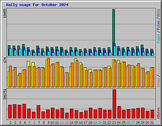
Task: Click the red KBytes bar for day 1
Action: (x=10, y=112)
